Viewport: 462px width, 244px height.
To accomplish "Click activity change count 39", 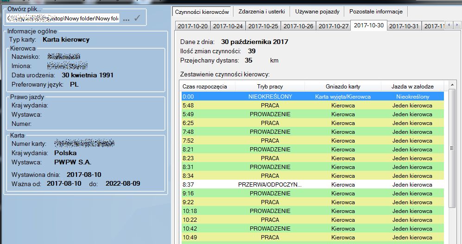I will (x=252, y=51).
